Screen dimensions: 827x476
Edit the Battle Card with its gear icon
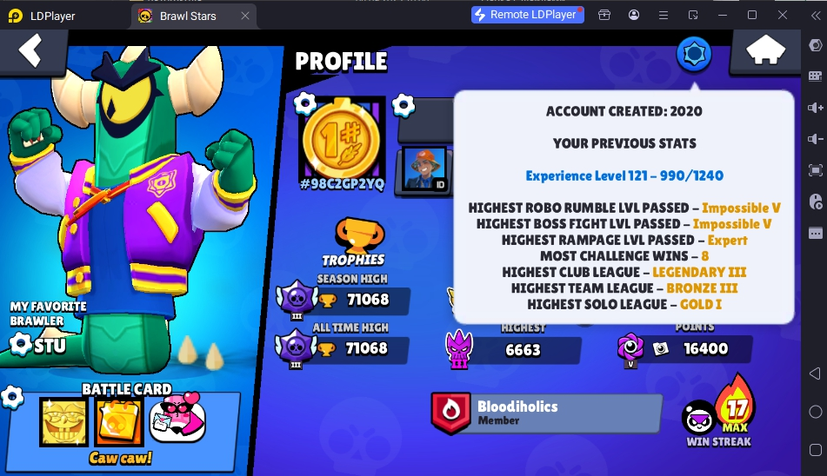click(12, 398)
